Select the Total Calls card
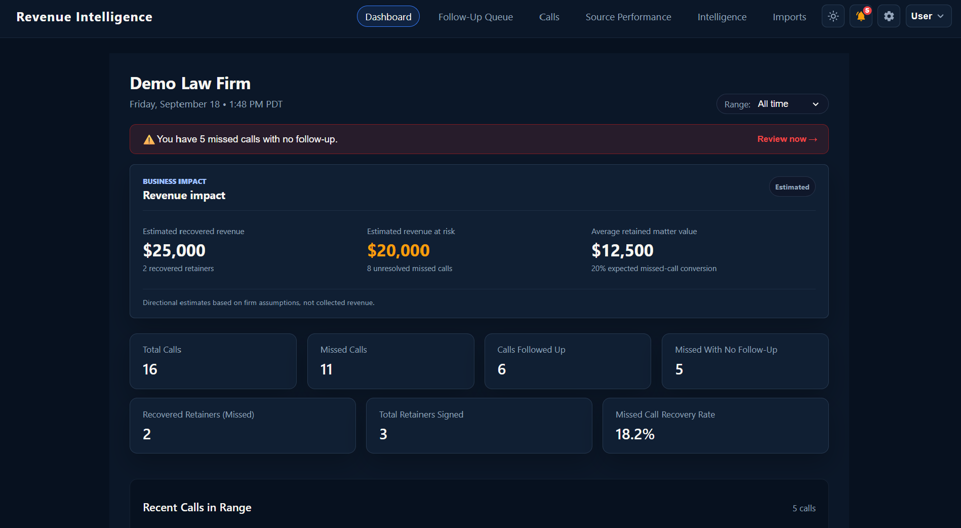Image resolution: width=961 pixels, height=528 pixels. 213,361
